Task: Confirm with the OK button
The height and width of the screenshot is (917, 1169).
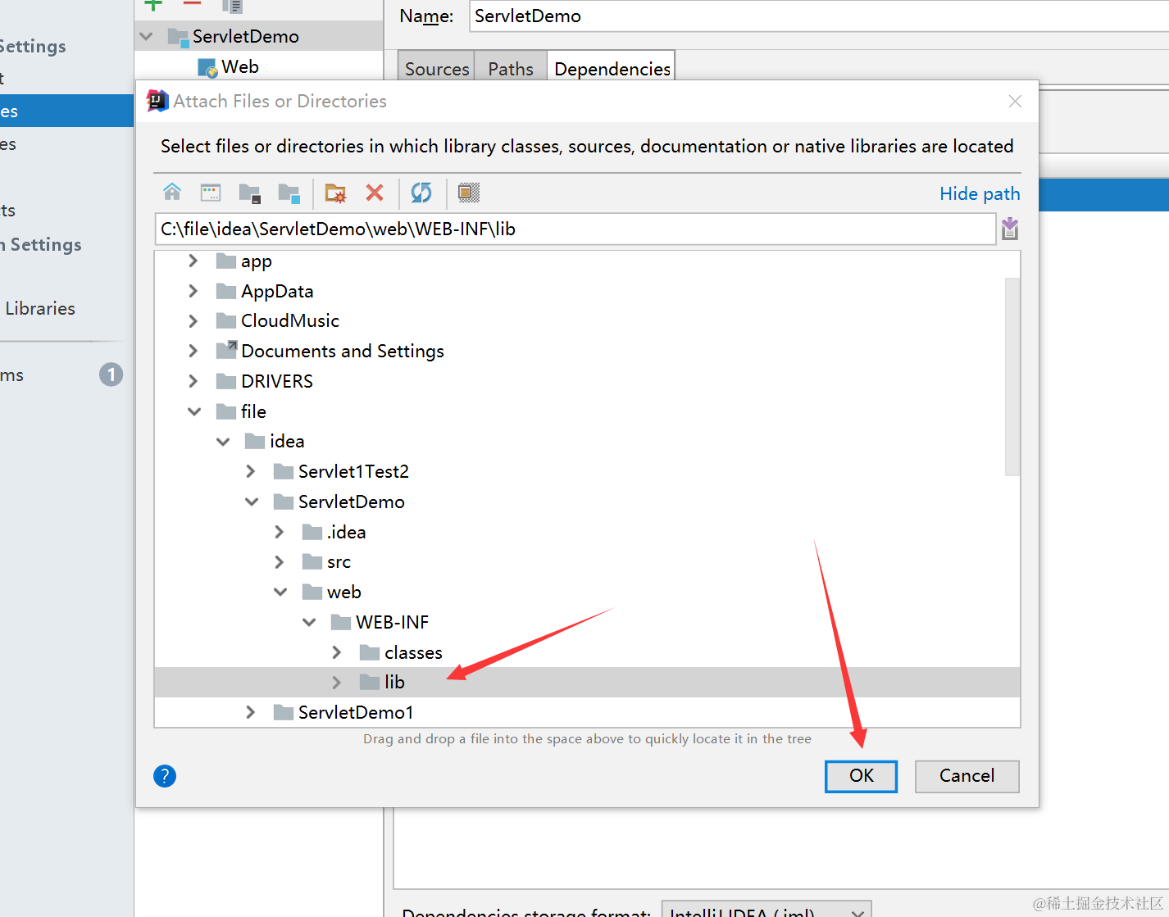Action: click(x=861, y=776)
